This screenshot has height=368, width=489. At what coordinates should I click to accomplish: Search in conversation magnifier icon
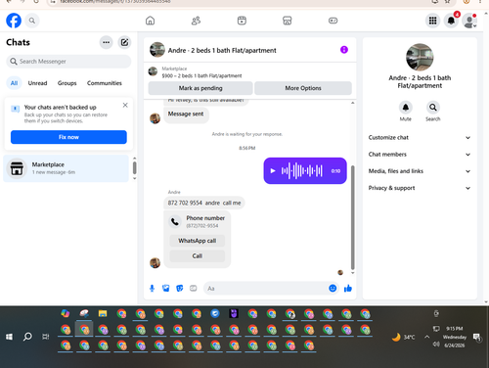[x=433, y=108]
